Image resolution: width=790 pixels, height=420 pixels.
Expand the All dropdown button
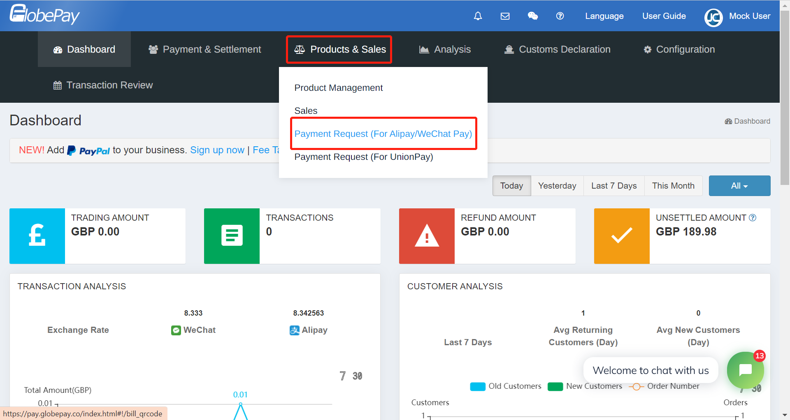(739, 186)
